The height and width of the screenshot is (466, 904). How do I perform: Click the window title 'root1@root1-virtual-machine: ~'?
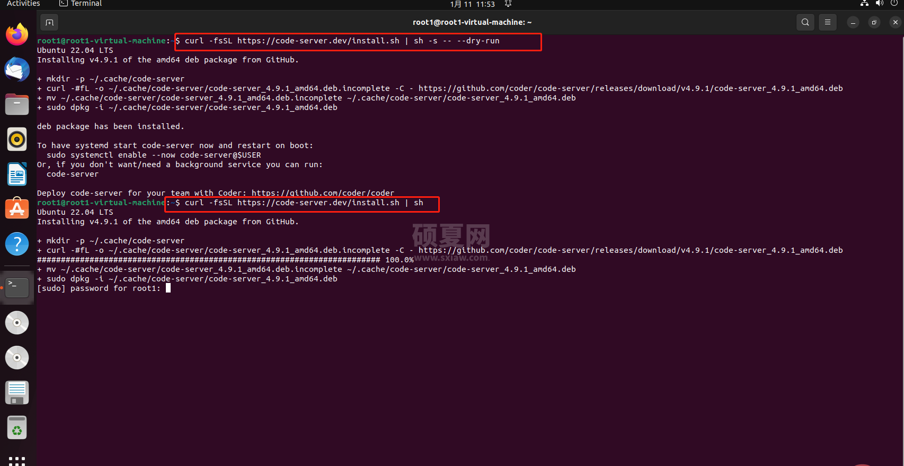(x=472, y=22)
